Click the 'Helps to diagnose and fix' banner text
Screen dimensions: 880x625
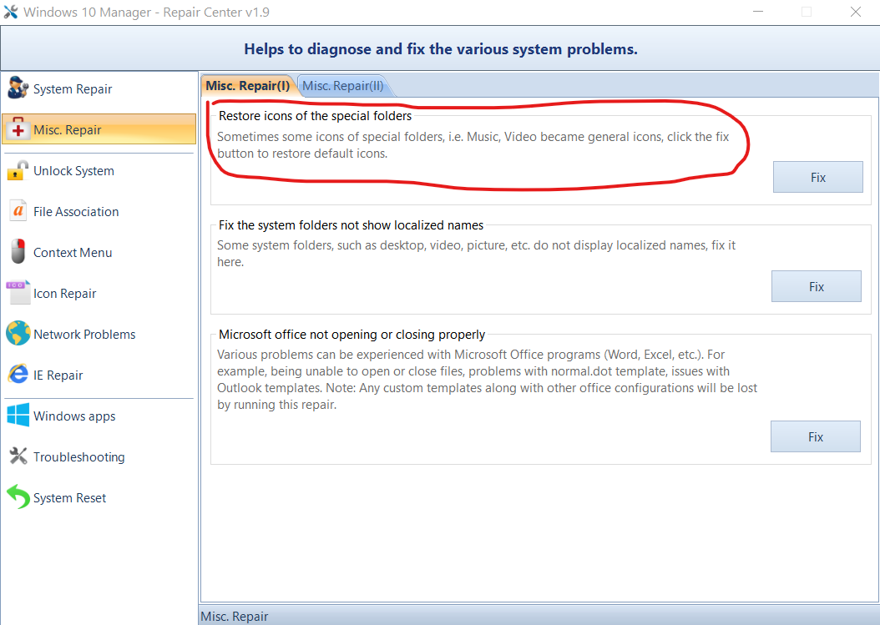441,48
